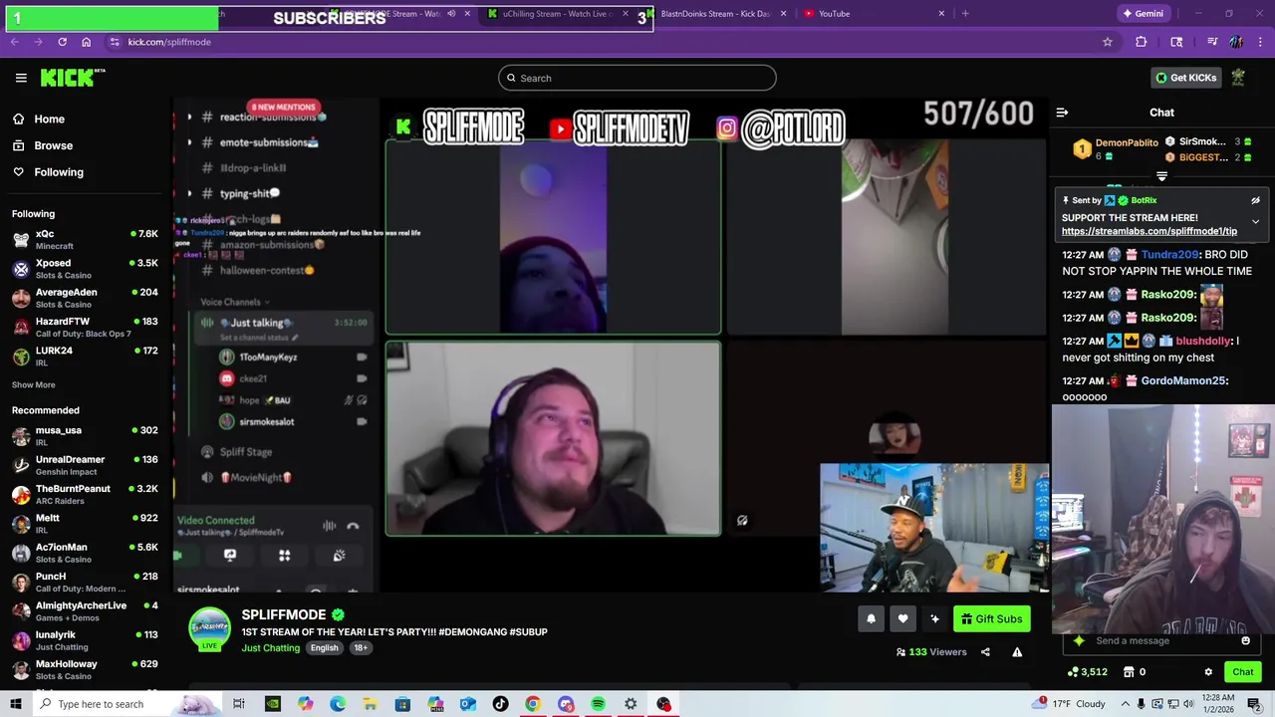Image resolution: width=1275 pixels, height=717 pixels.
Task: Share the stream via share icon
Action: point(985,652)
